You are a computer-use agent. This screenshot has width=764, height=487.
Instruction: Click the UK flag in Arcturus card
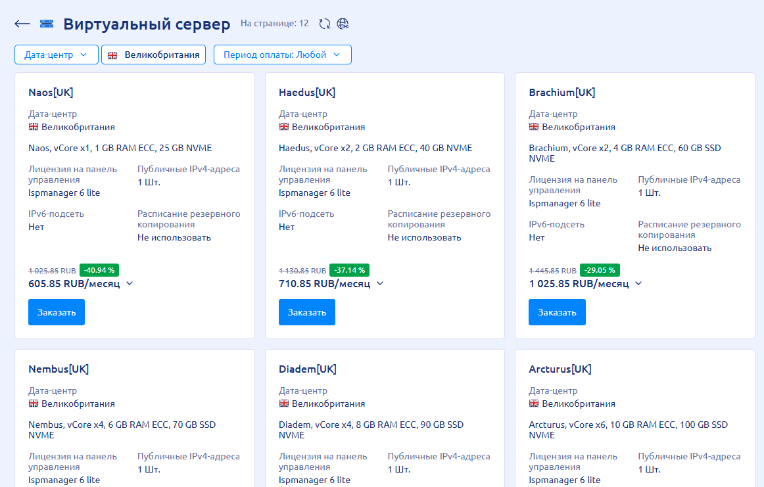(x=534, y=404)
